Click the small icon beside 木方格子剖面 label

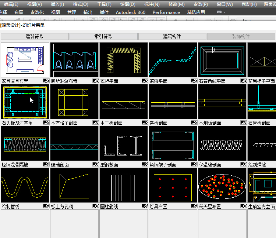pyautogui.click(x=95, y=123)
